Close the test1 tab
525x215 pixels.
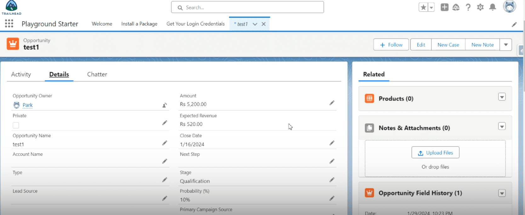(264, 24)
